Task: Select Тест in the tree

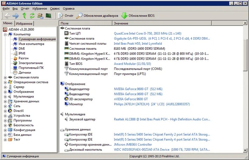Action: pos(17,139)
